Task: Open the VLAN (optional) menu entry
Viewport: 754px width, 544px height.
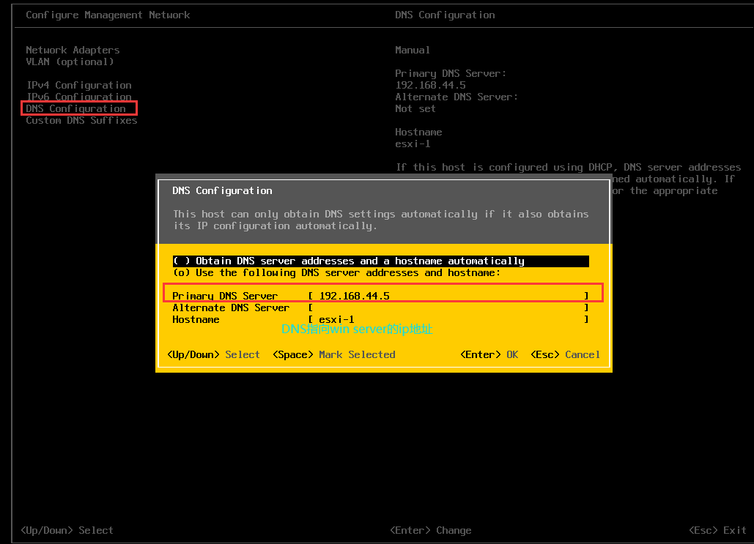Action: 70,62
